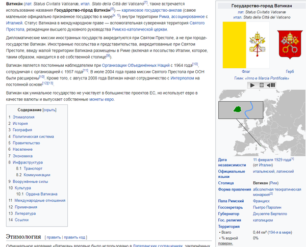Jump to section 'Культура' in contents
Screen dimensions: 306x247
(x=22, y=188)
